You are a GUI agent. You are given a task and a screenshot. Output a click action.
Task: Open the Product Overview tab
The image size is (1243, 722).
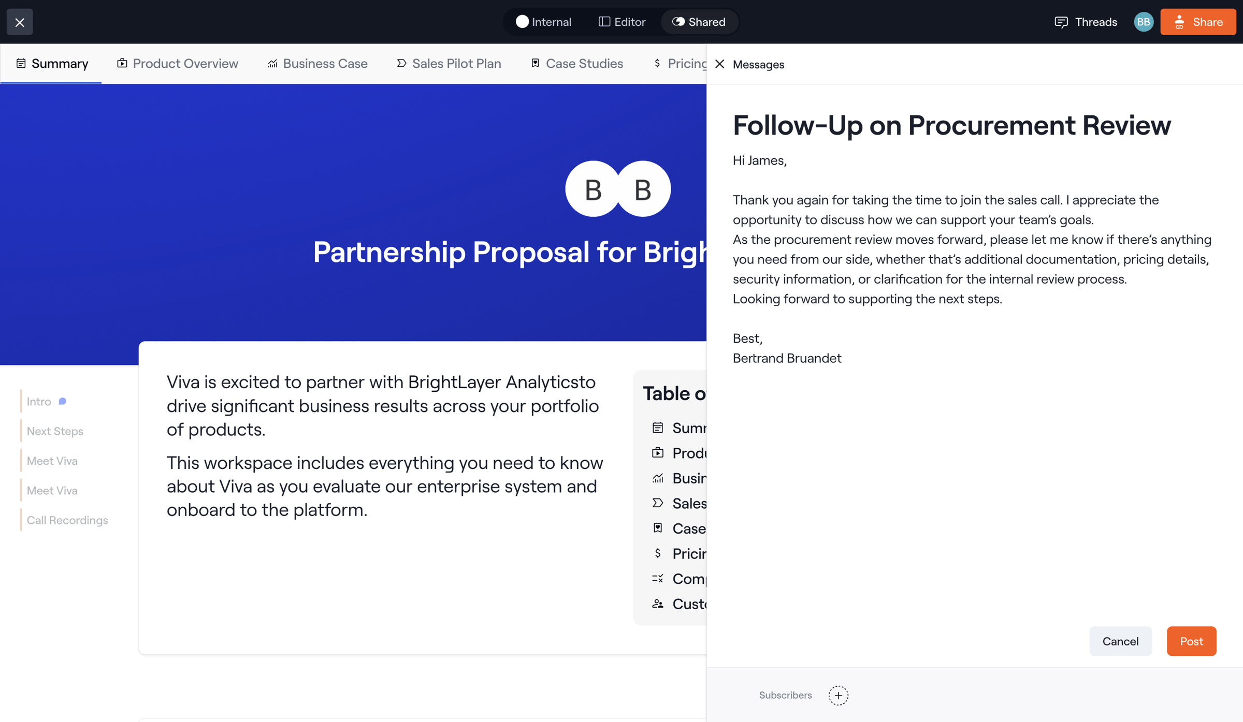pos(178,63)
